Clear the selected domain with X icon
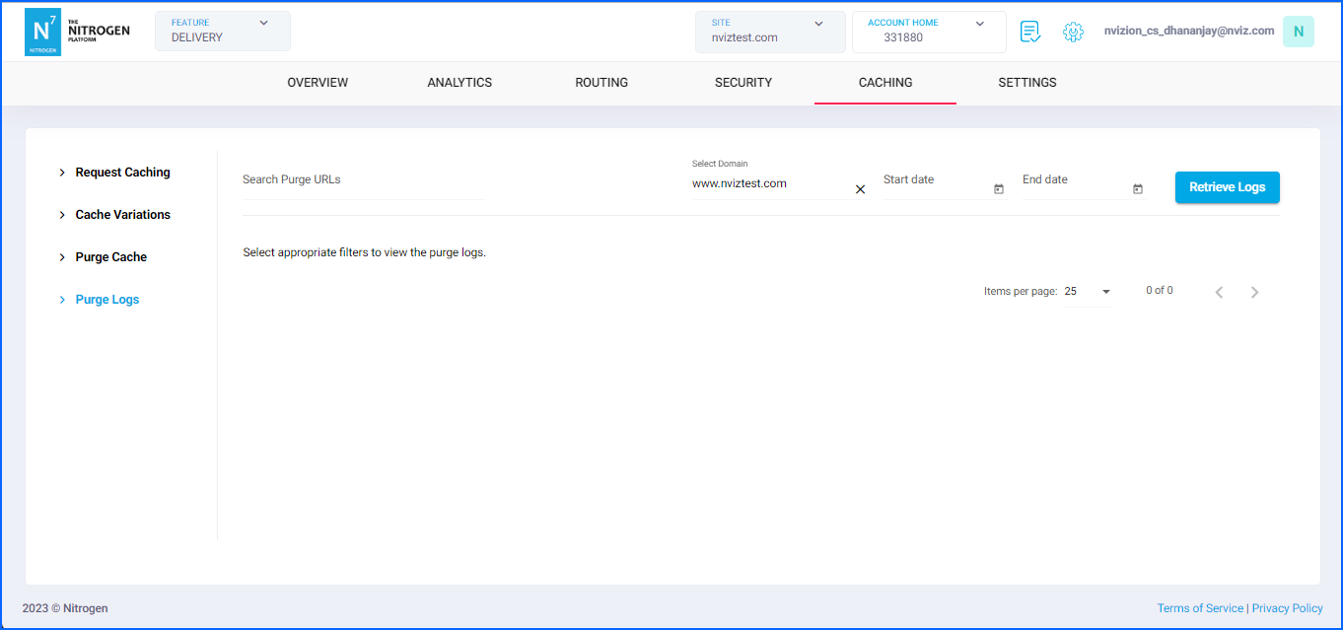This screenshot has width=1343, height=630. click(860, 189)
